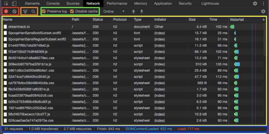269x134 pixels.
Task: Export a HAR file with the download arrow
Action: [x=142, y=11]
